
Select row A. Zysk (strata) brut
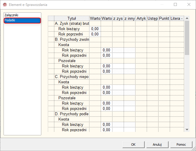[72, 24]
